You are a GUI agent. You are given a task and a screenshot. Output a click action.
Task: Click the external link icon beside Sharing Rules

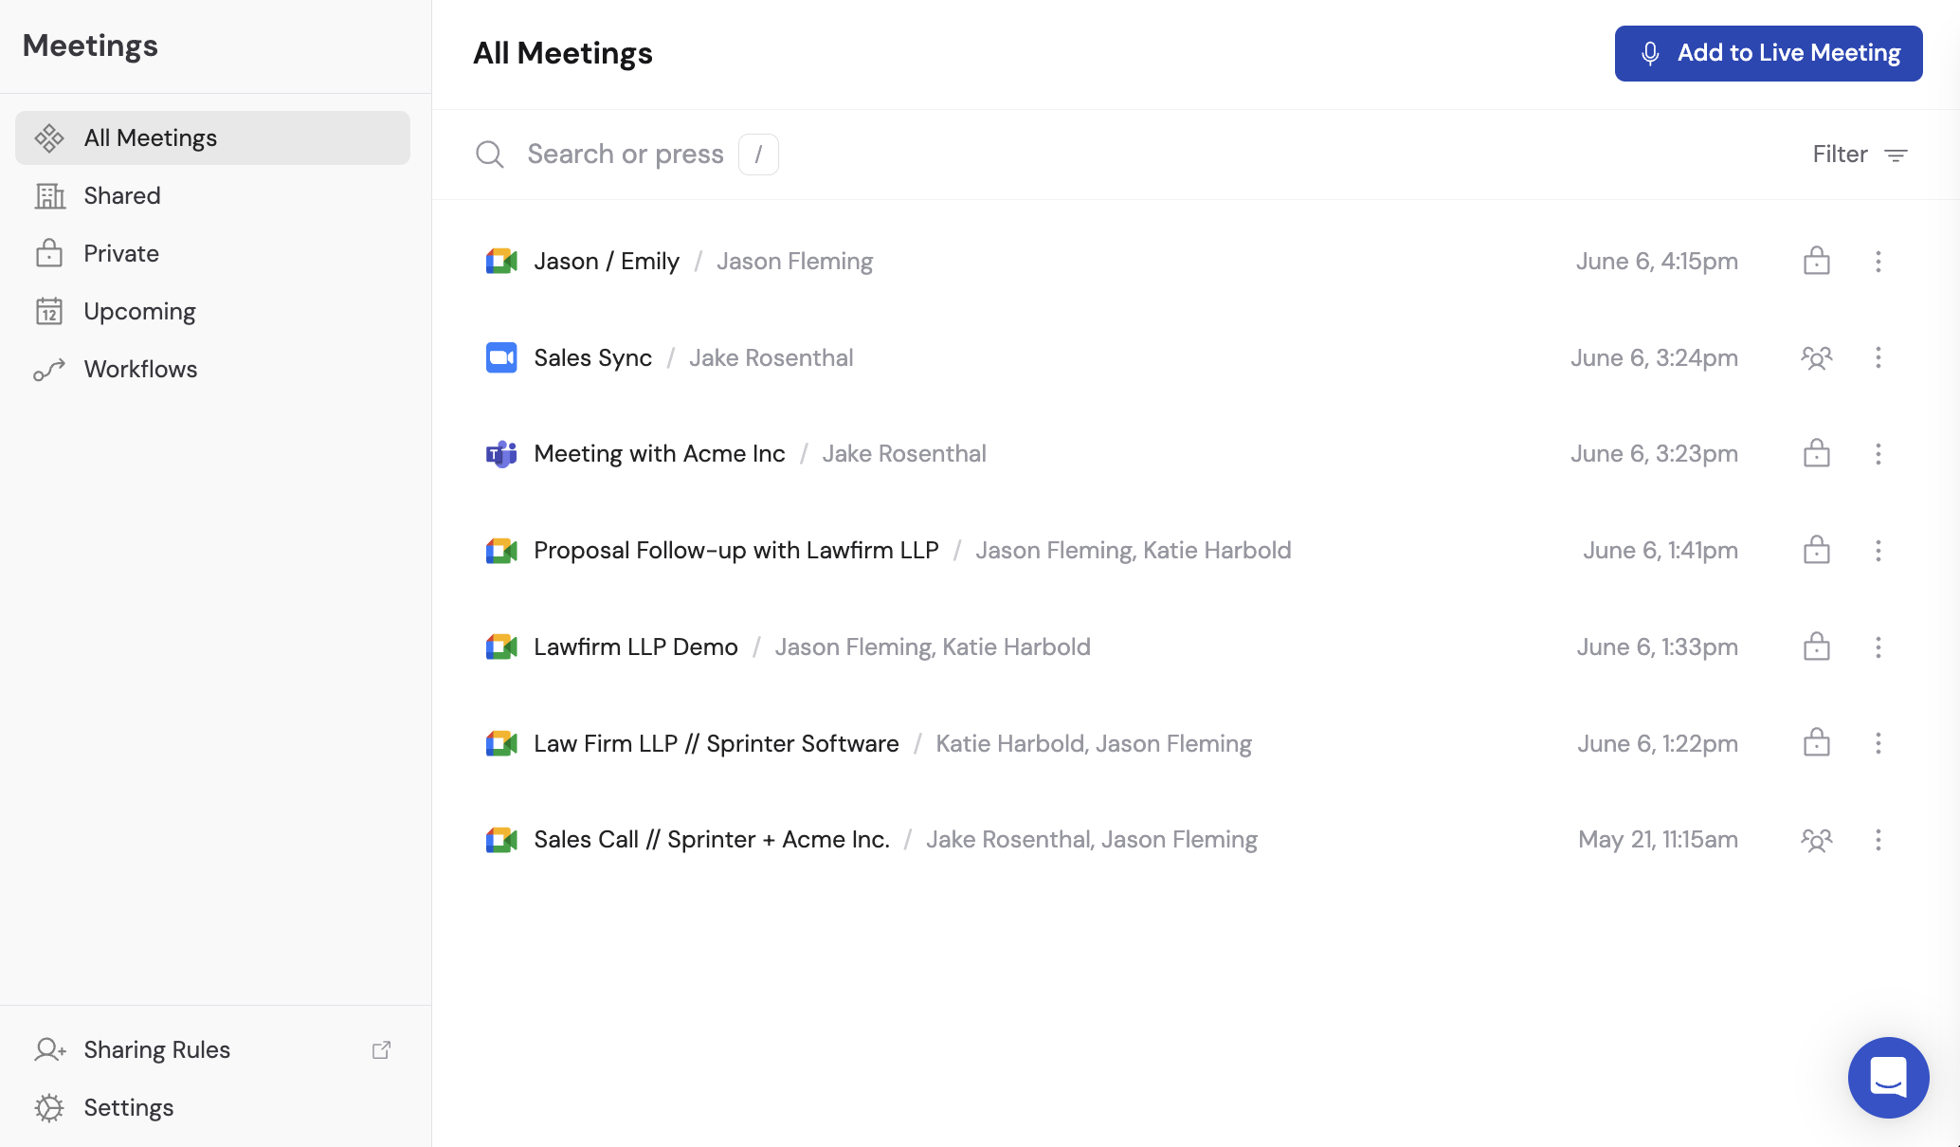pos(382,1049)
